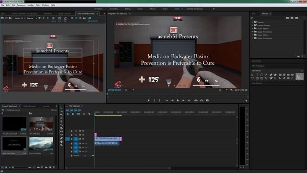Select the timeline Pen tool

[61, 138]
